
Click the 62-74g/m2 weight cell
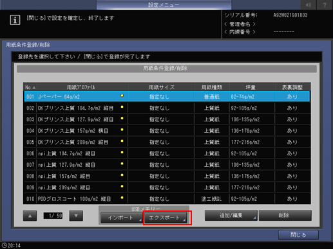(x=252, y=97)
